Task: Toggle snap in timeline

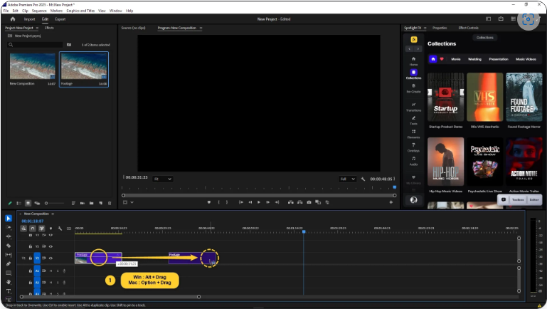Action: point(33,229)
